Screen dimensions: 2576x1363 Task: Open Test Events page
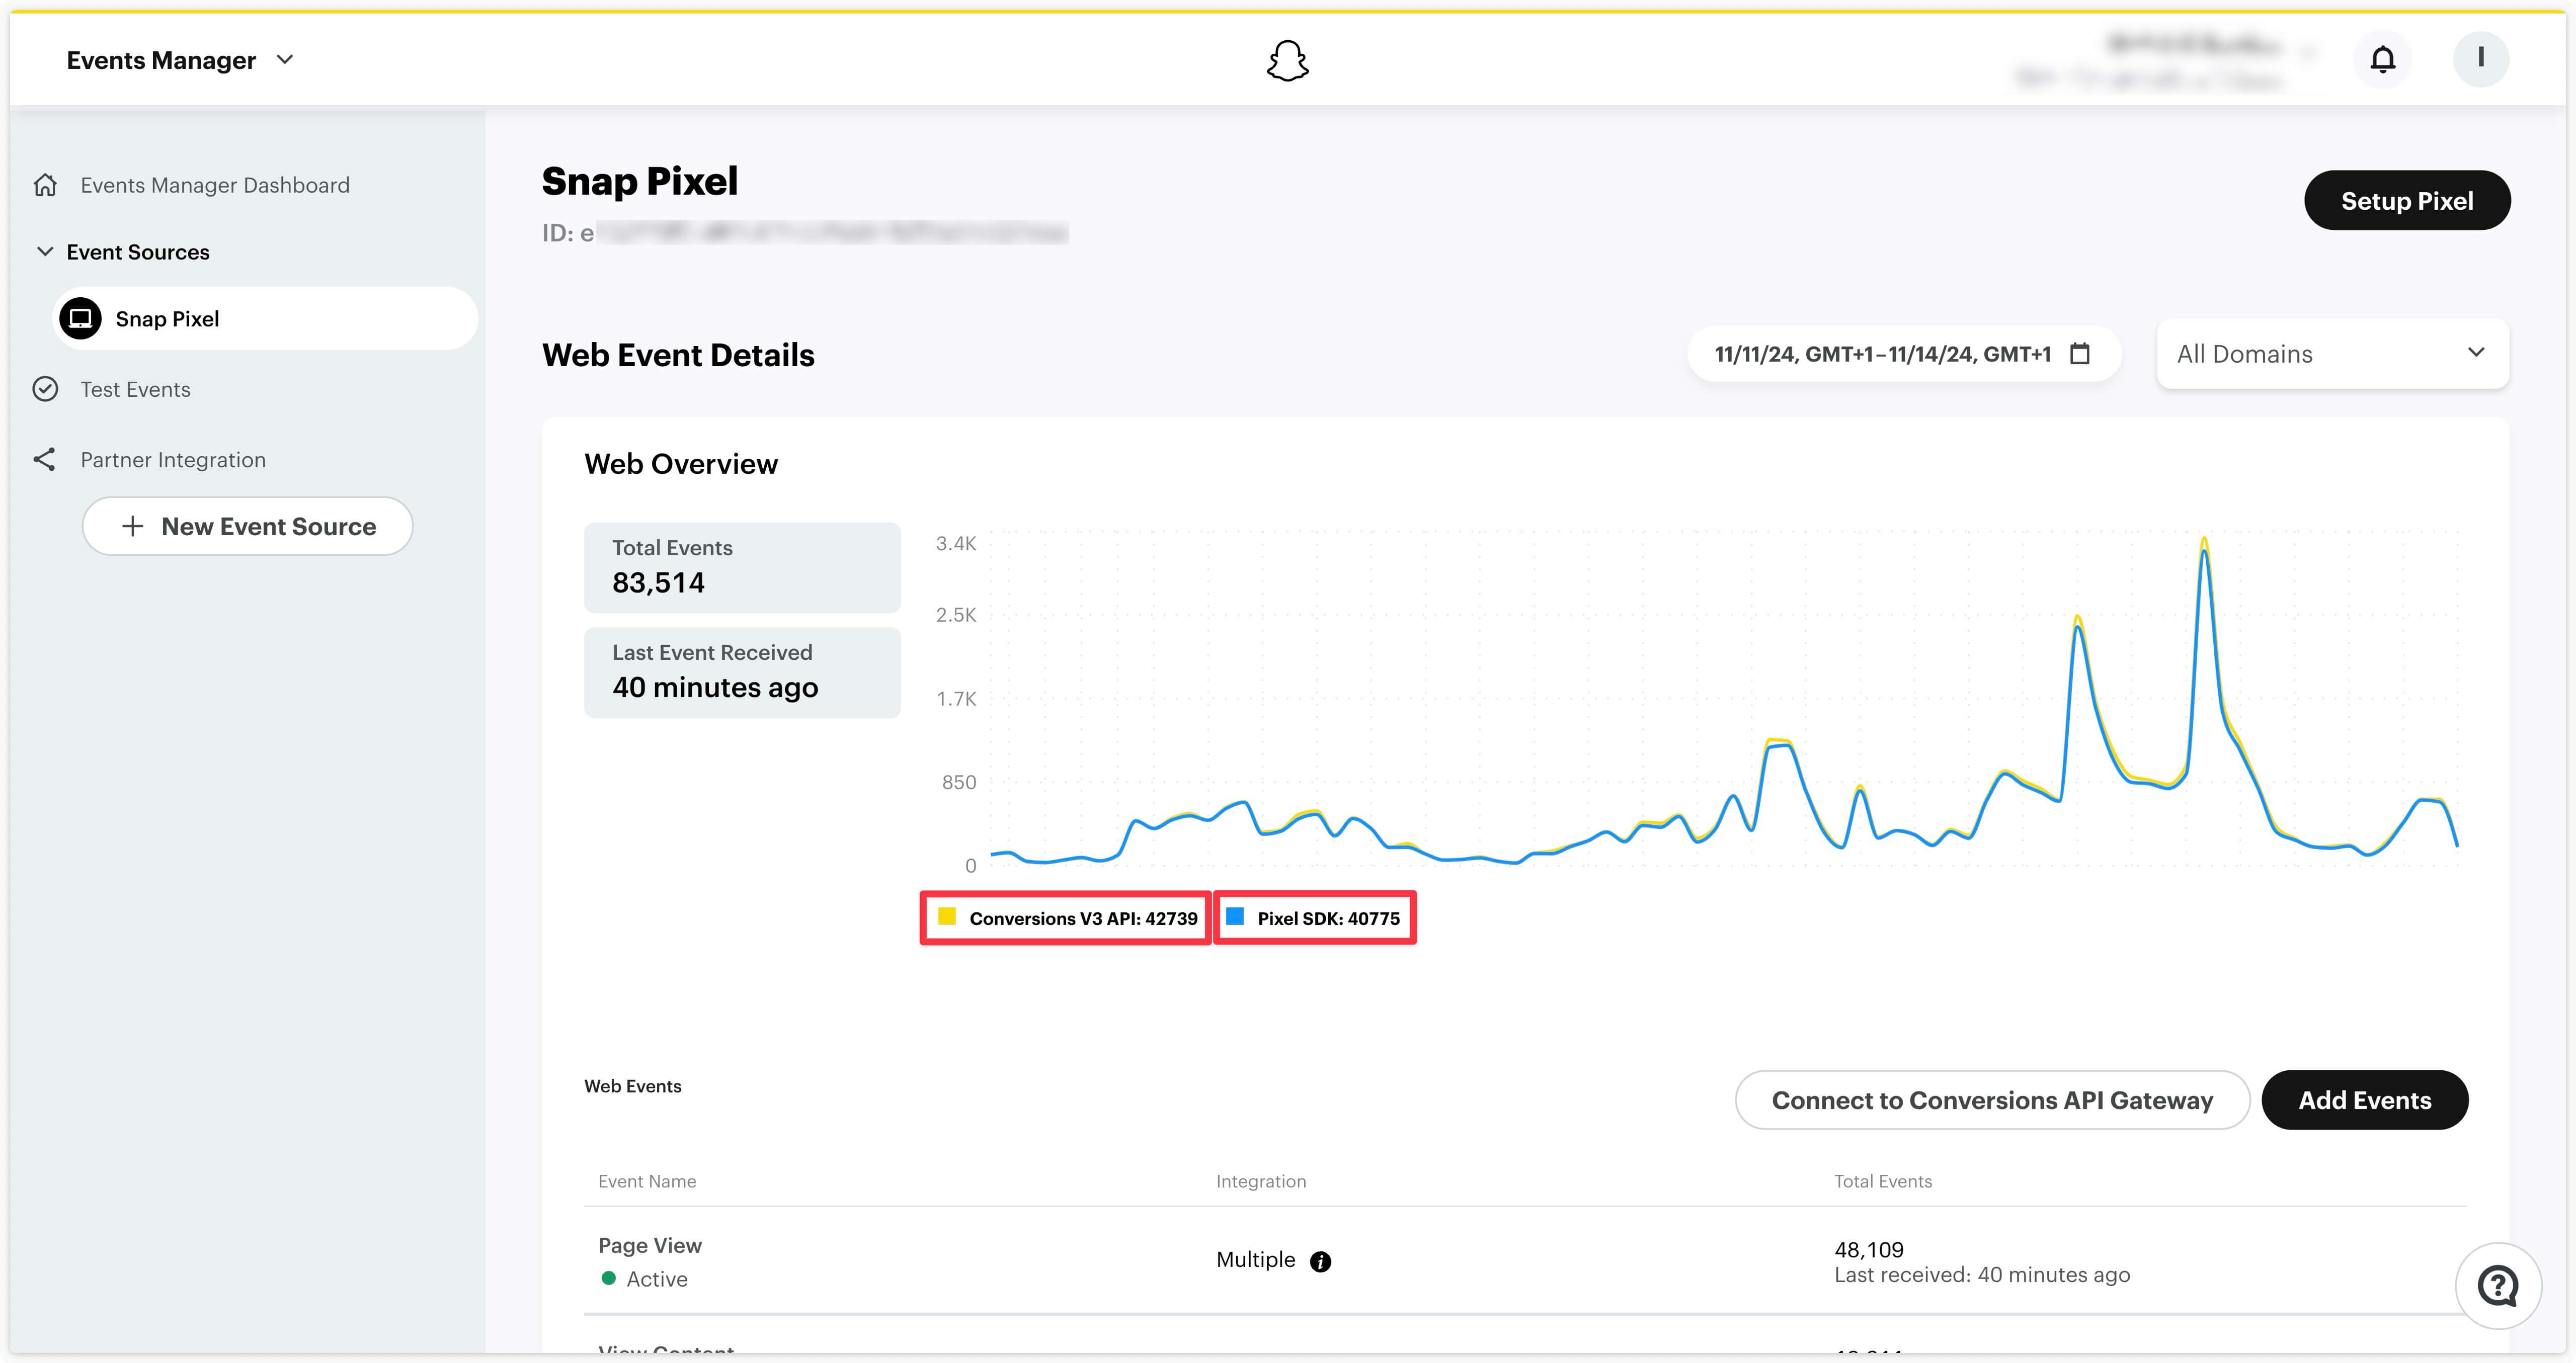pos(135,389)
